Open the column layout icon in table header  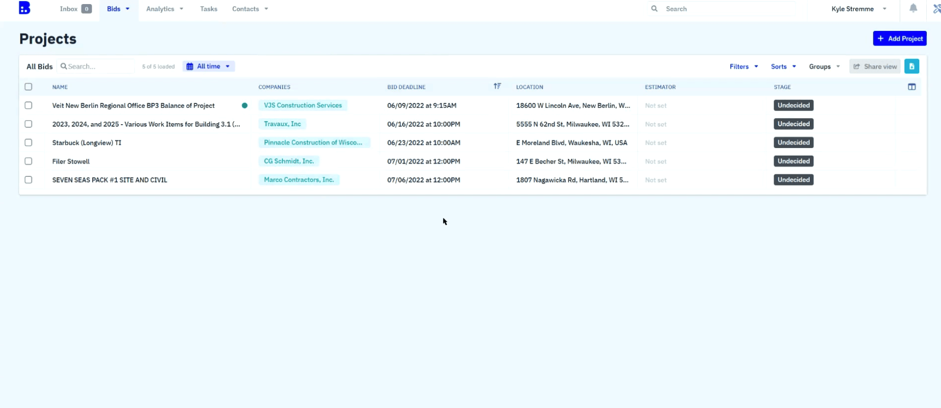click(912, 87)
